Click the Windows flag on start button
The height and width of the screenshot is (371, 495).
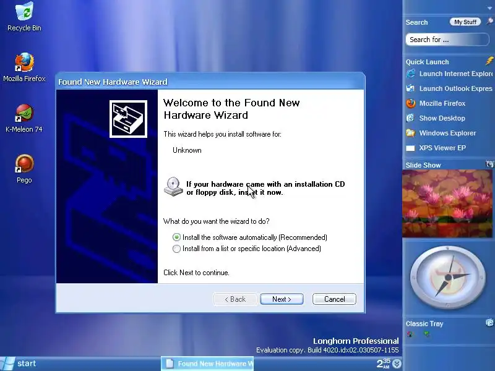pyautogui.click(x=7, y=364)
